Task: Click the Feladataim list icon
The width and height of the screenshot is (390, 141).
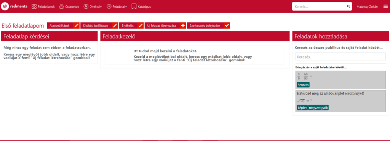Action: pos(109,6)
